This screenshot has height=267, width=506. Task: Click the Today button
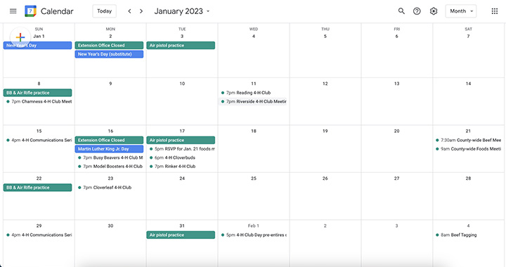[104, 11]
